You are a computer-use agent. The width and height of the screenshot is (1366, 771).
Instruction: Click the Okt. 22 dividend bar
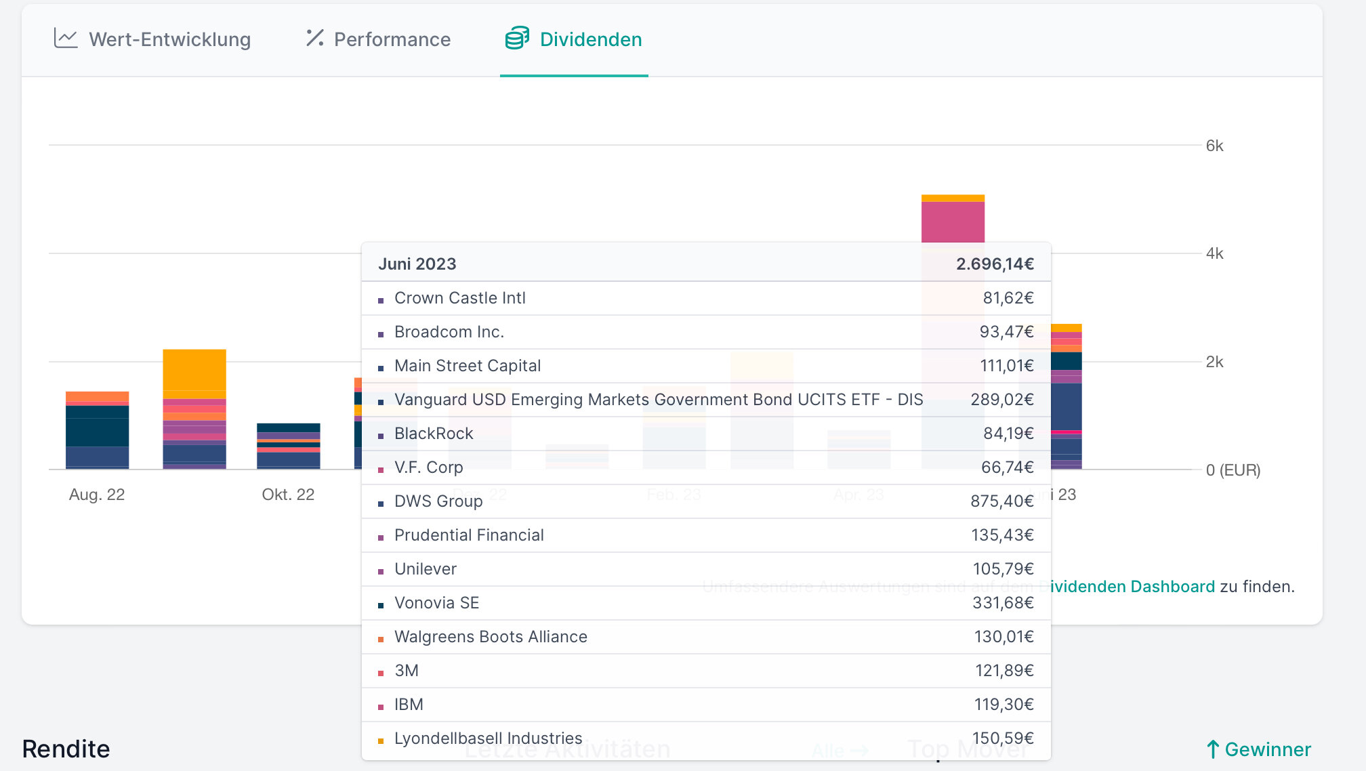(288, 447)
